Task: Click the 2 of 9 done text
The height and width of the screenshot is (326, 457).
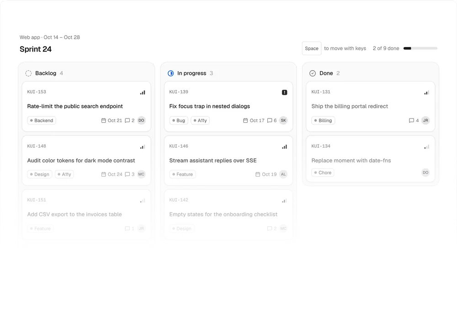Action: [x=386, y=48]
